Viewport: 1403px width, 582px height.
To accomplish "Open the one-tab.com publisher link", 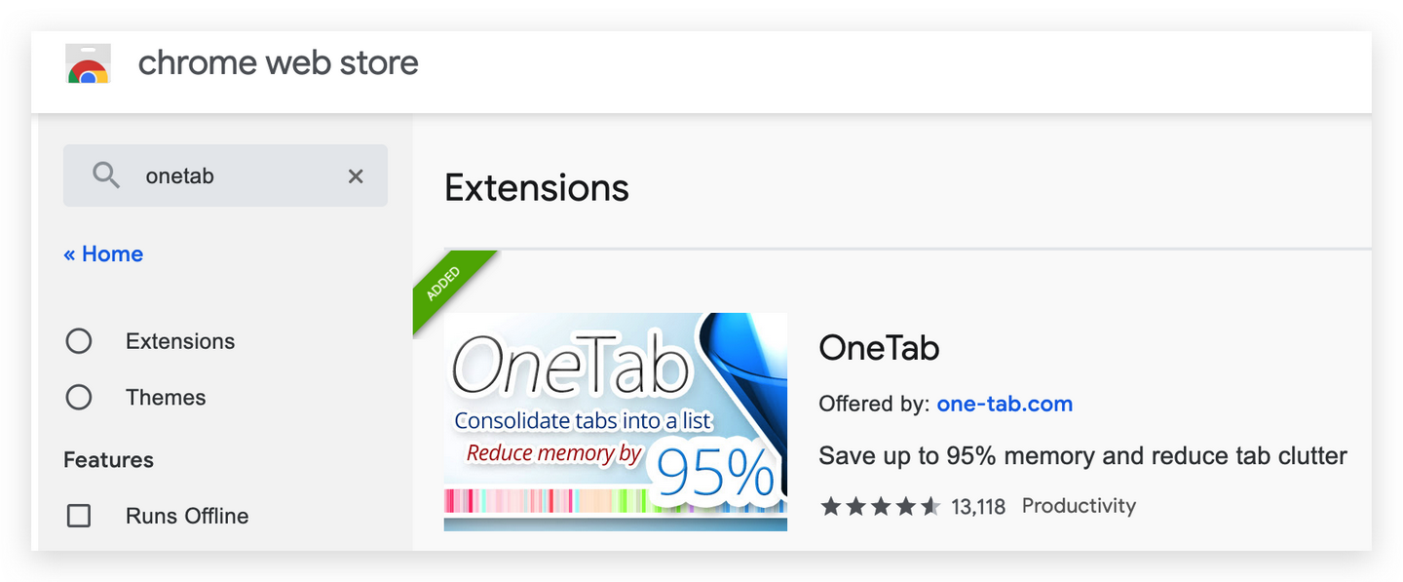I will pos(1005,404).
